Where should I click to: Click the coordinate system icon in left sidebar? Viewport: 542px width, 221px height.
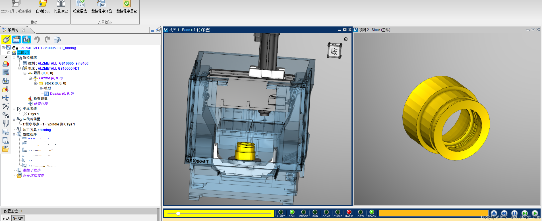coord(5,106)
